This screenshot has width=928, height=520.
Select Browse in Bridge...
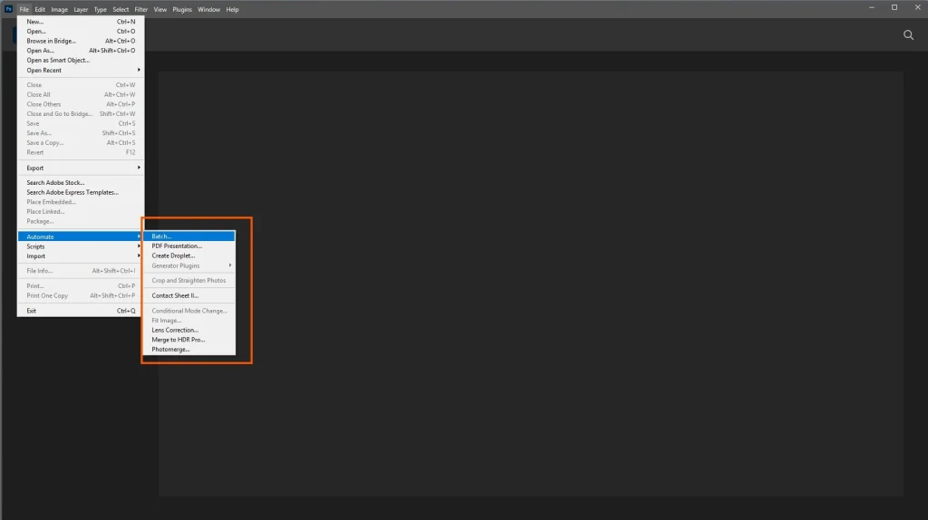tap(81, 41)
